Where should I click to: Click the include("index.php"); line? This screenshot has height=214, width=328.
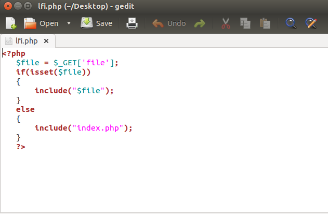click(84, 128)
